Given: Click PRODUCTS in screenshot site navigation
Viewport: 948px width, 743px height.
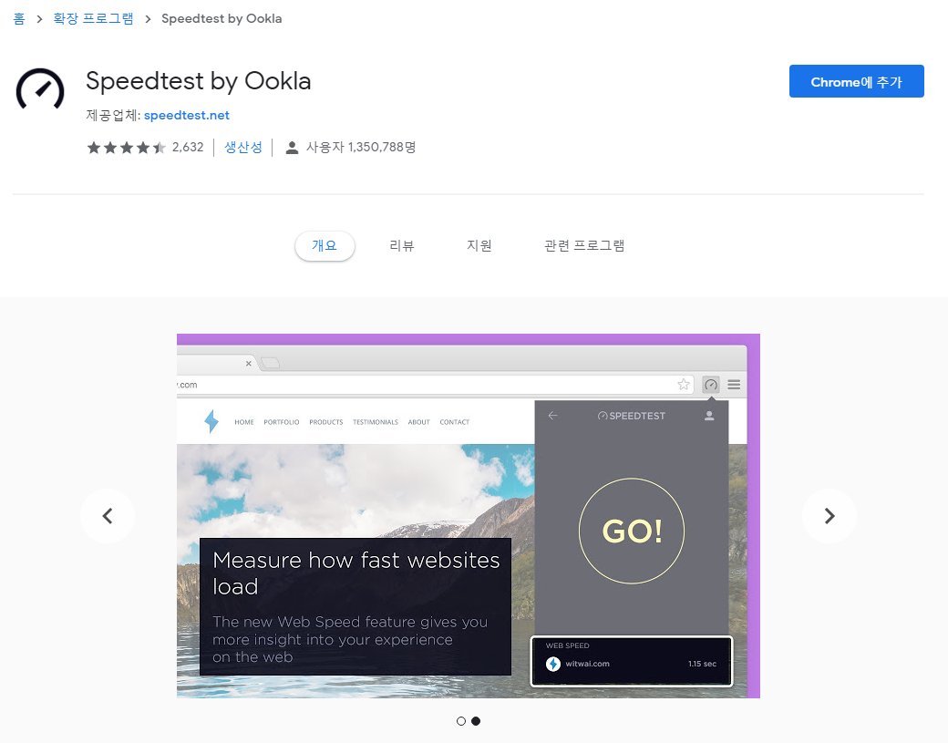Looking at the screenshot, I should tap(326, 422).
